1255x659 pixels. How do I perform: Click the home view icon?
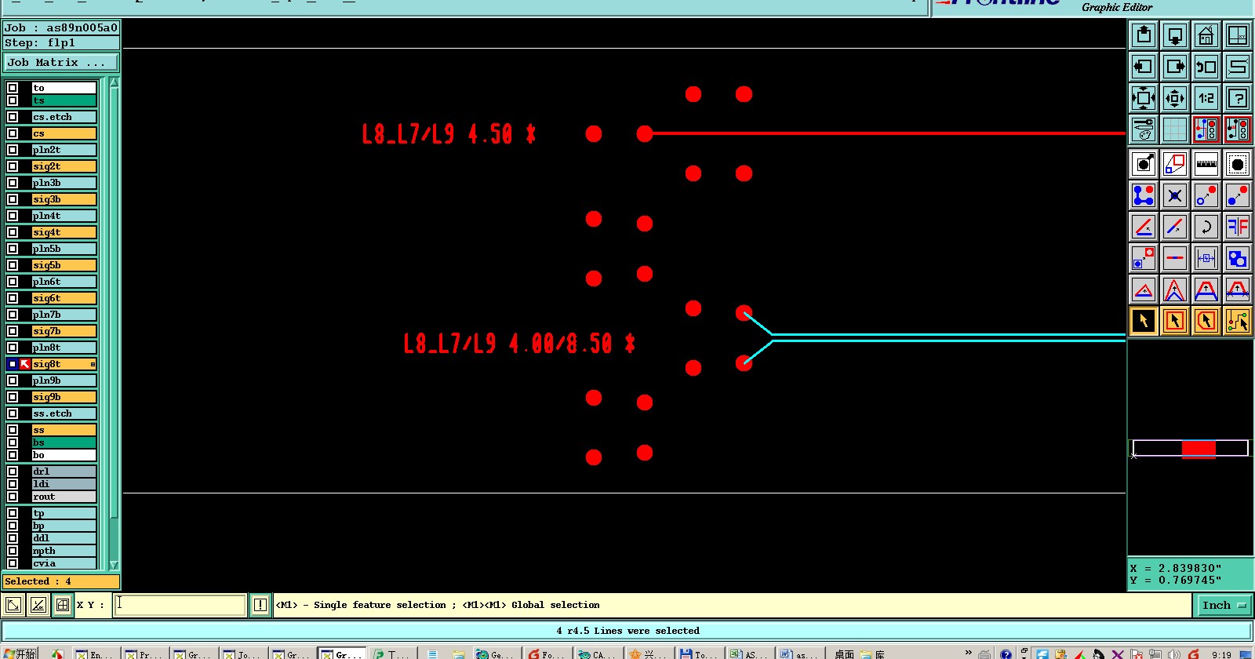(x=1206, y=35)
